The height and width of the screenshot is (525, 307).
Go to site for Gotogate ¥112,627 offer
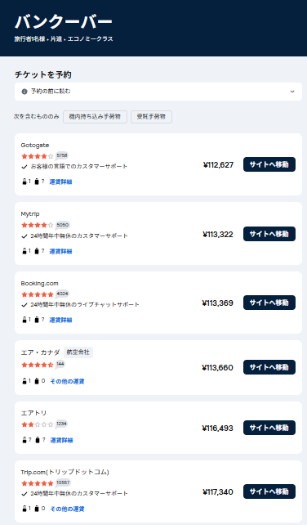269,164
